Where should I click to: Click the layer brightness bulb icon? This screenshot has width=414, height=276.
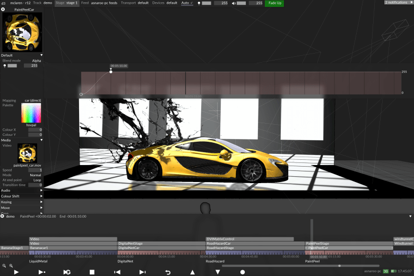(x=4, y=66)
